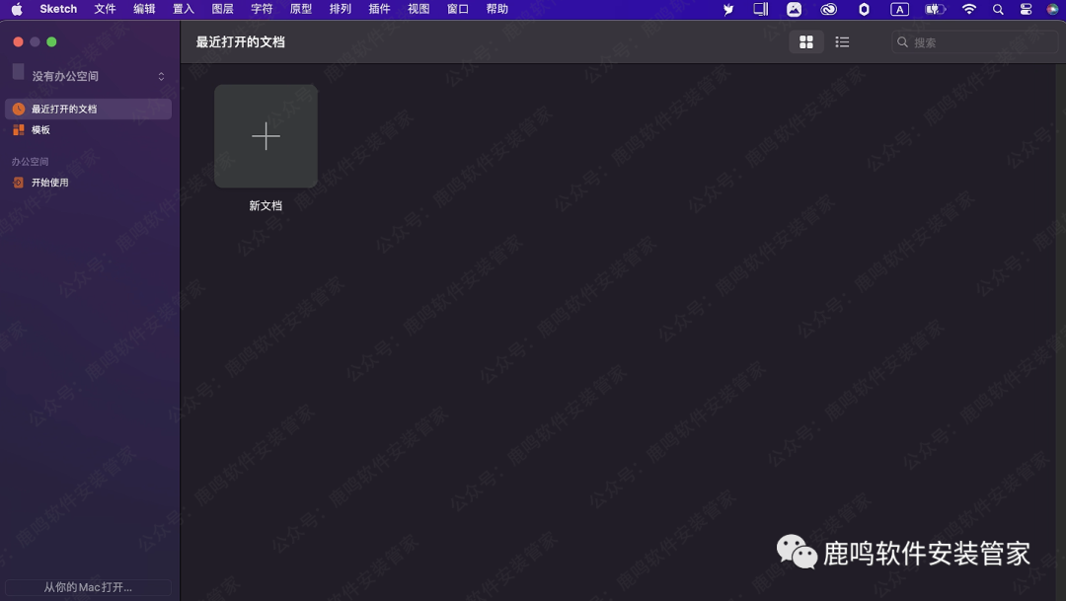Open the 插件 menu
The width and height of the screenshot is (1066, 601).
tap(379, 9)
